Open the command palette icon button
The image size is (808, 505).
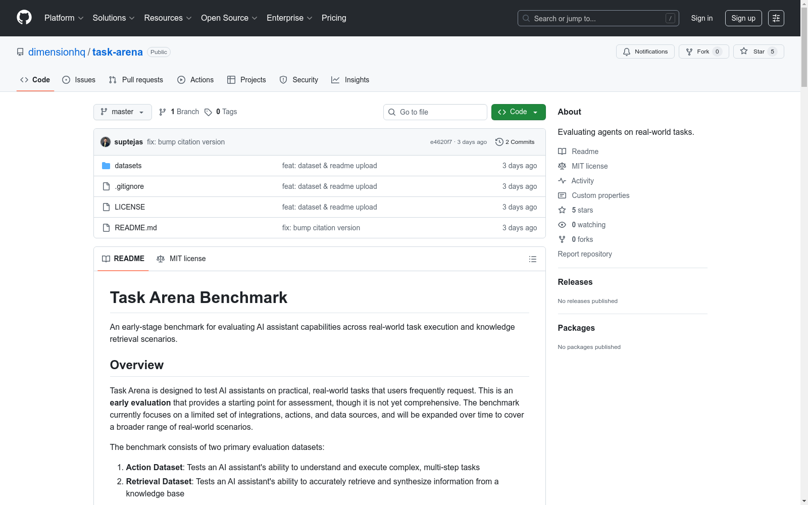point(776,18)
